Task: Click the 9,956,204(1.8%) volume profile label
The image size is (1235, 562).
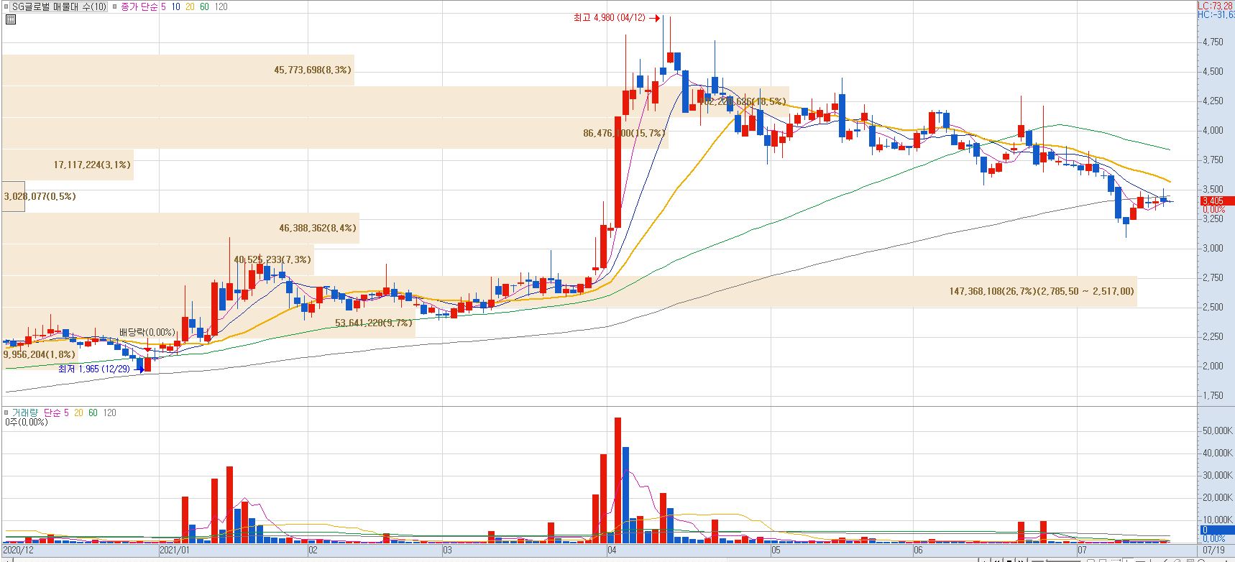Action: pos(39,354)
